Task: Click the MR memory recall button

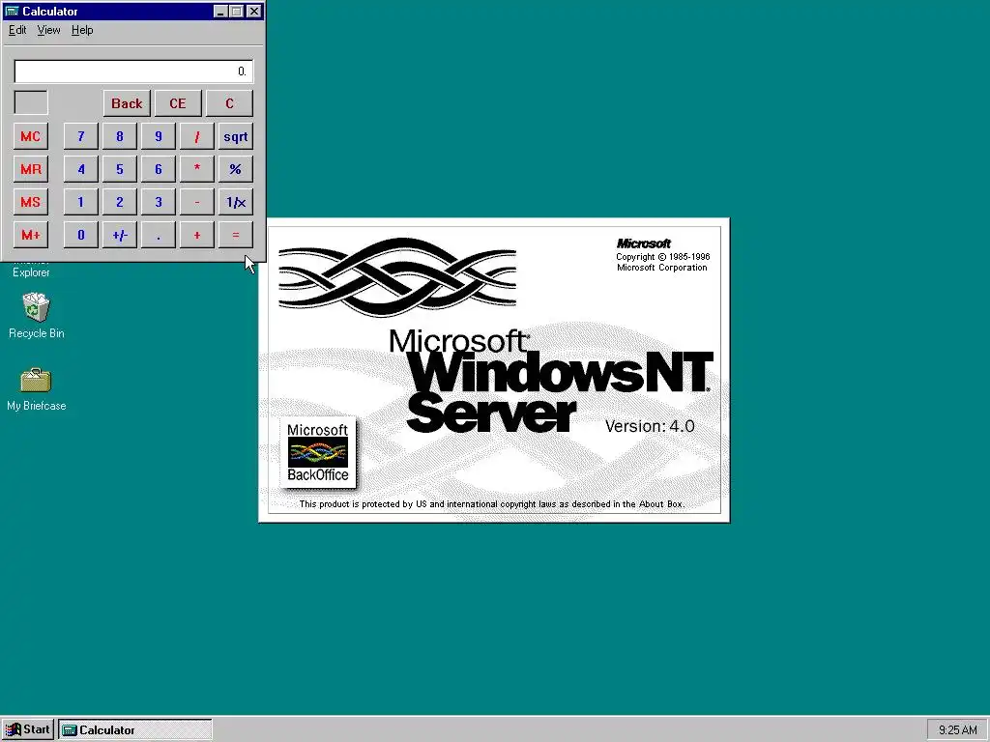Action: pos(30,169)
